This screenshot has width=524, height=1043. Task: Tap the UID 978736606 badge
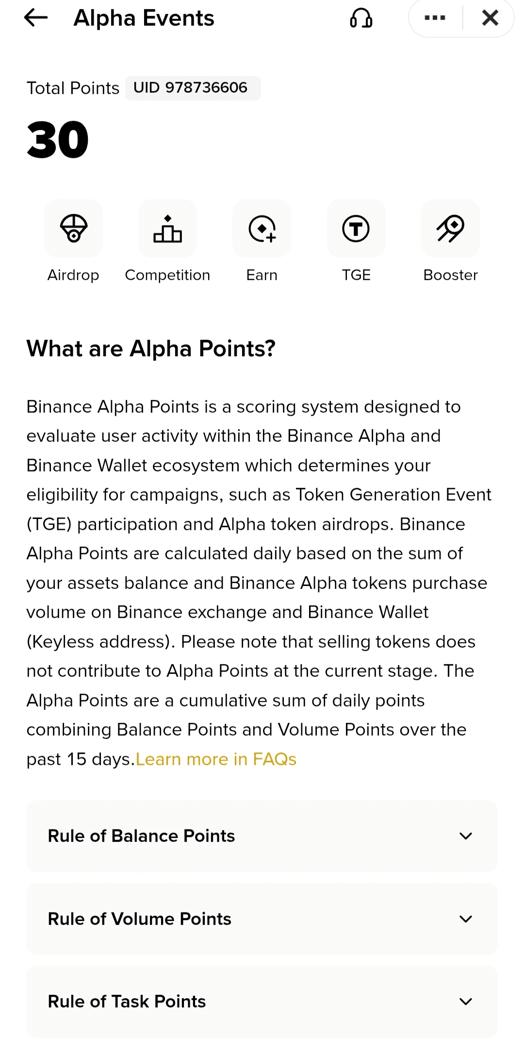pos(193,88)
